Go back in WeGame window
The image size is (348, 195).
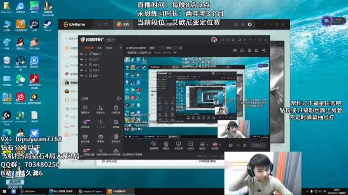[x=100, y=24]
